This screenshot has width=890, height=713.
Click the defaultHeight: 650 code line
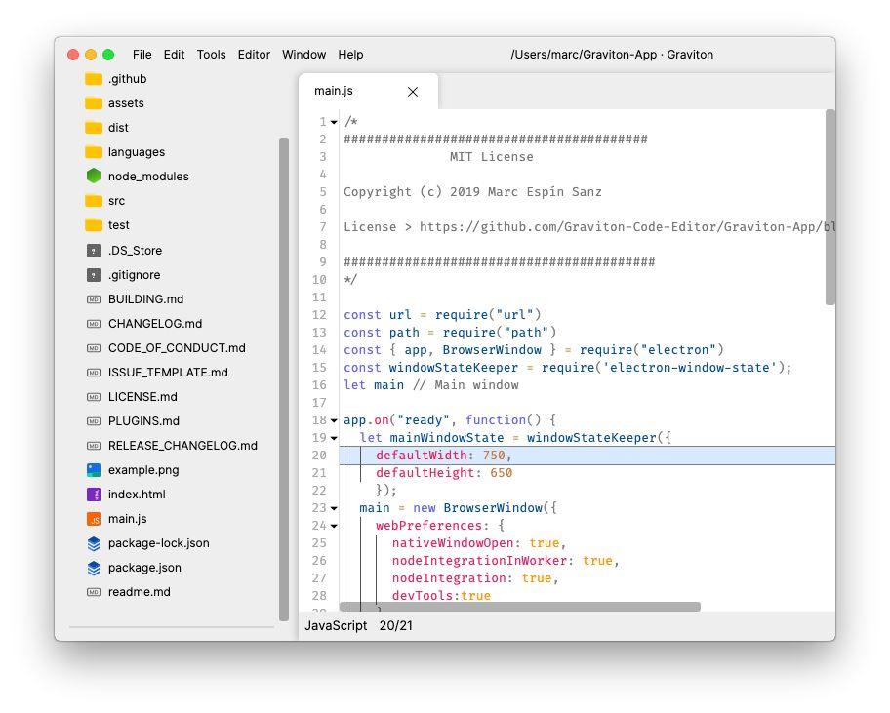[x=444, y=473]
